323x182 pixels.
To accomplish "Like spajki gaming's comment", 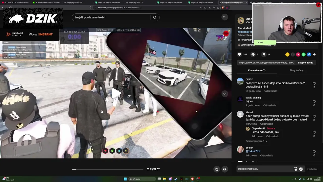I will point(314,102).
